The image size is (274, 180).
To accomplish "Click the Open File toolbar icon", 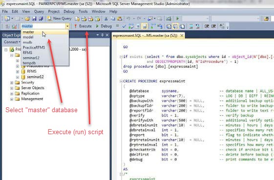I will tap(27, 19).
